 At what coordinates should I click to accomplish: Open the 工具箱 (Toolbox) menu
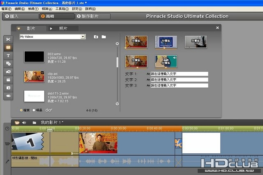[x=62, y=9]
